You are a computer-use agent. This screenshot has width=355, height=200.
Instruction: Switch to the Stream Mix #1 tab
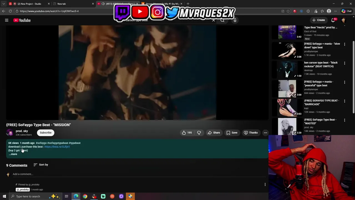pos(162,4)
